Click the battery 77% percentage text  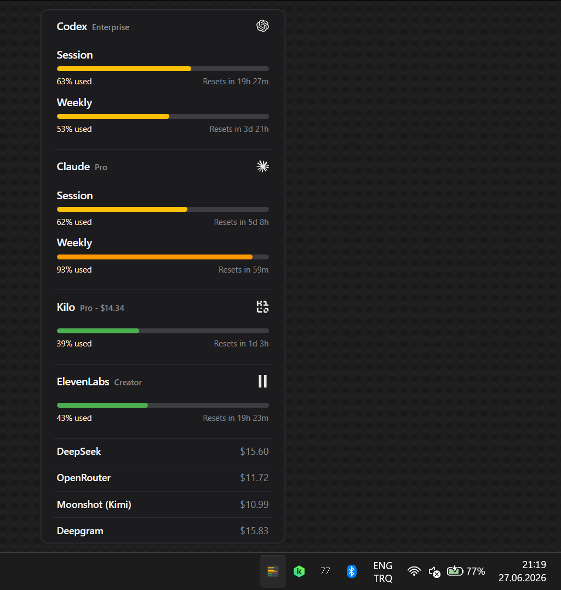click(x=476, y=571)
